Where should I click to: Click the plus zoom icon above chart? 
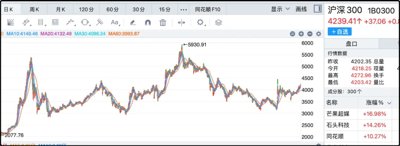(x=301, y=34)
